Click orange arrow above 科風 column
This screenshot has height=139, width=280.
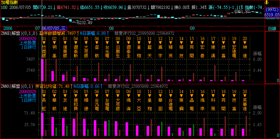[213, 96]
